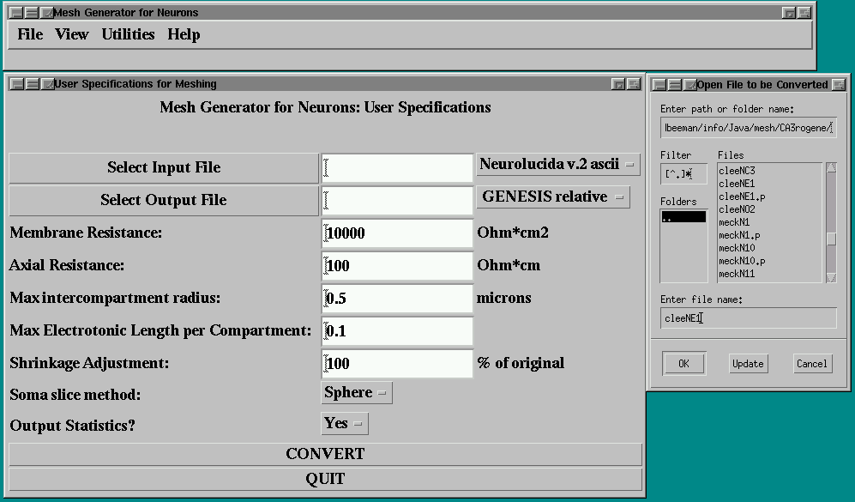Open the File menu
855x502 pixels.
click(30, 34)
